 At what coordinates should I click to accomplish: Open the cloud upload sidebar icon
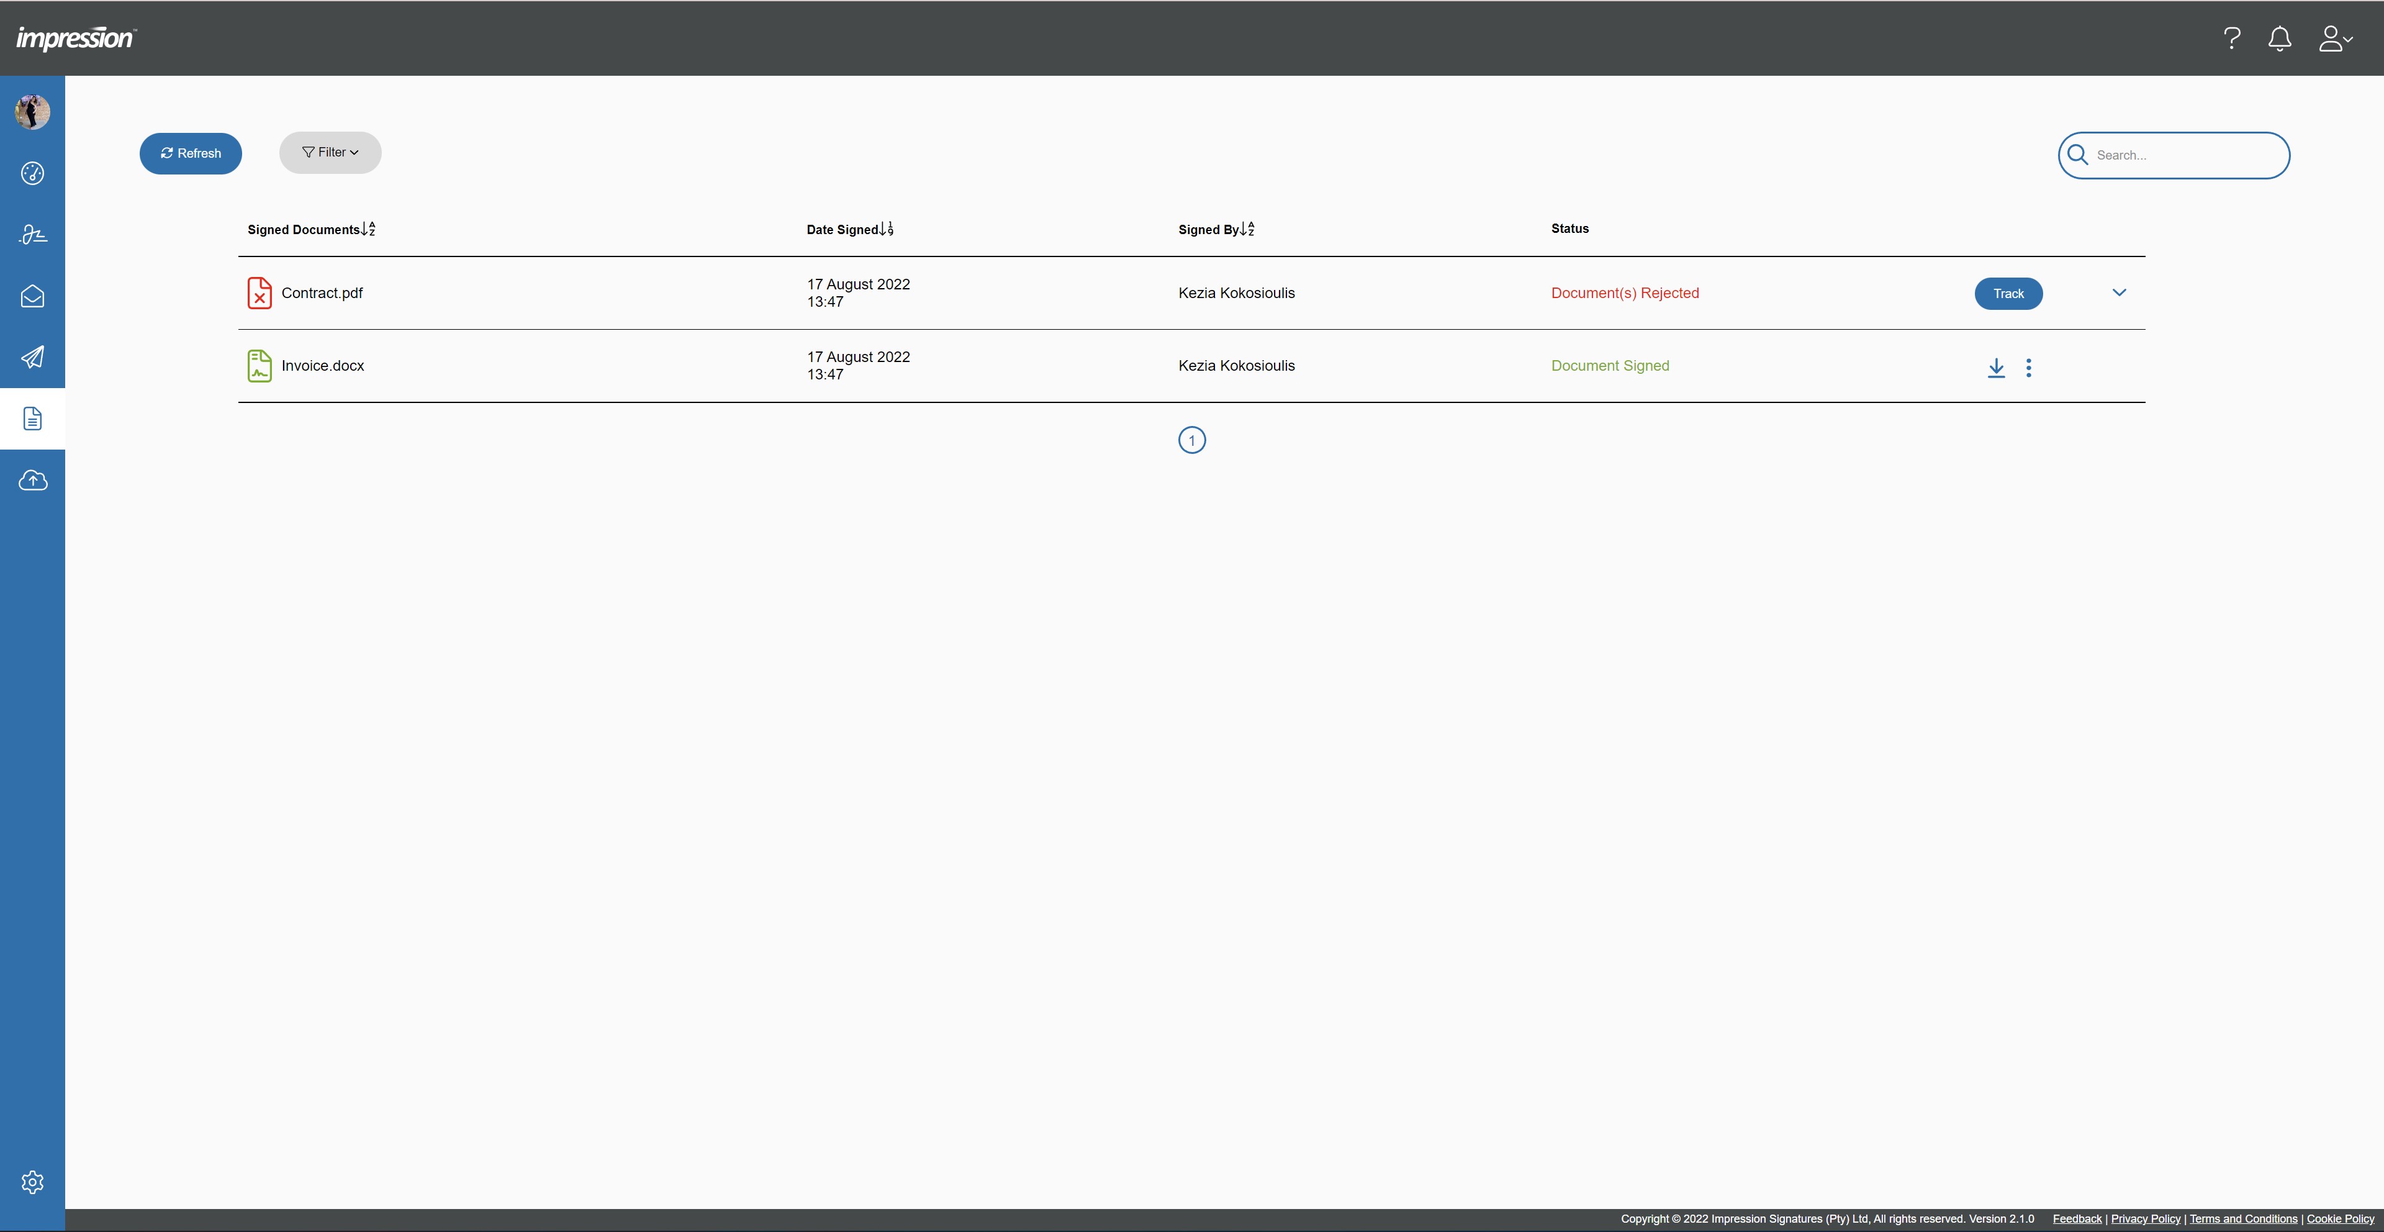32,481
